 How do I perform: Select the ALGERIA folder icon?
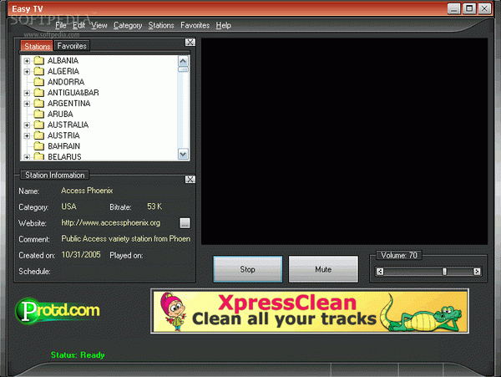(x=39, y=71)
